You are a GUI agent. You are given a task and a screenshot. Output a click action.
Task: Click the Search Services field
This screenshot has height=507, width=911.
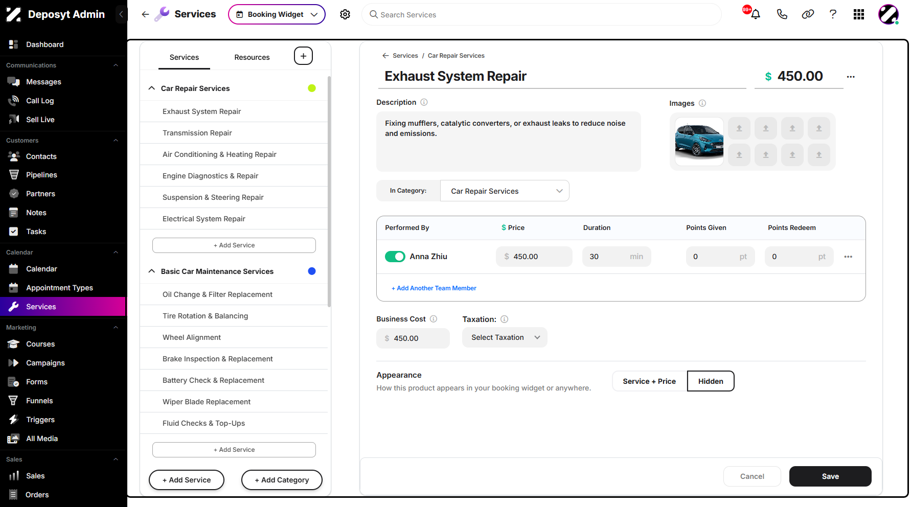coord(541,14)
